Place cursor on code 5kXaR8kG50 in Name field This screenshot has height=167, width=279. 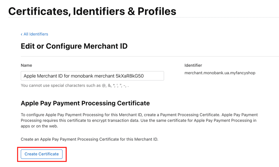point(130,76)
